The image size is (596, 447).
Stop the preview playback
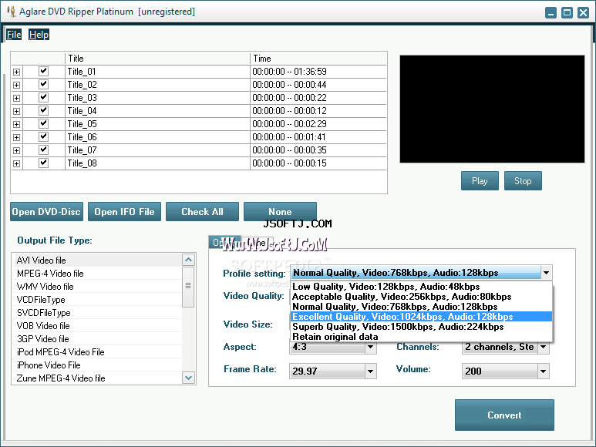tap(523, 181)
